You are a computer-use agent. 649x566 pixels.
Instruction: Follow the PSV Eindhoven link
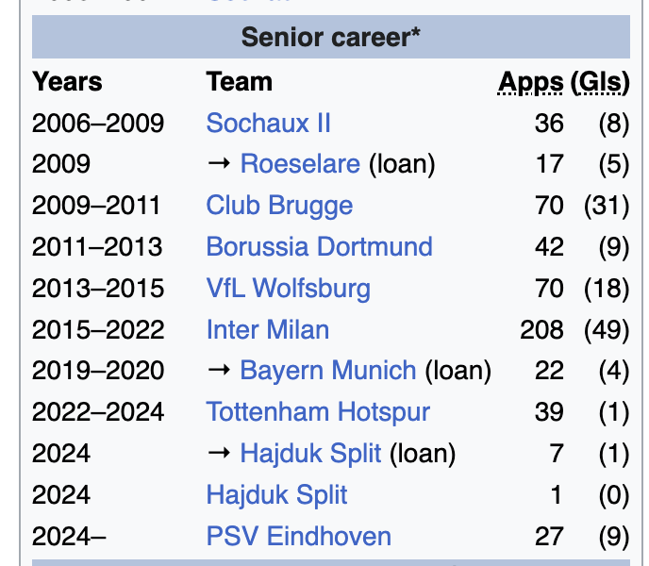tap(298, 536)
